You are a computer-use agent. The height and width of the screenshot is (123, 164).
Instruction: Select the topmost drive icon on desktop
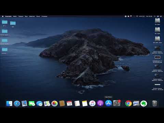158,20
